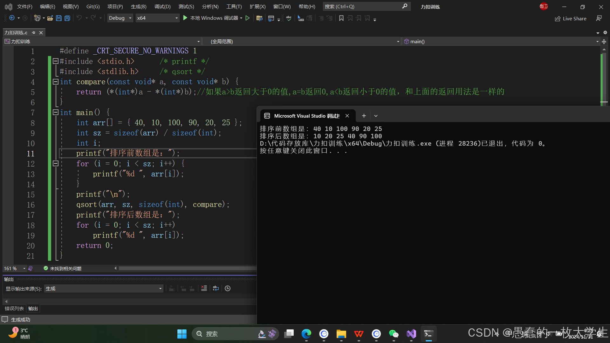610x343 pixels.
Task: Click the split editor icon above the scrollbar
Action: pos(604,42)
